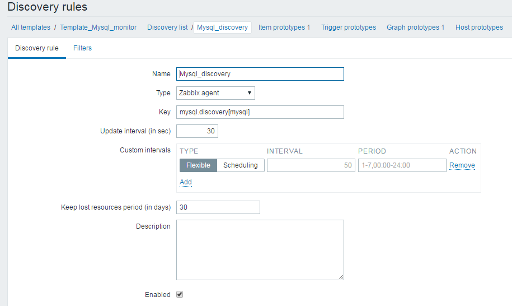
Task: Click the Period field 1-7,00:00-24:00
Action: pyautogui.click(x=402, y=165)
